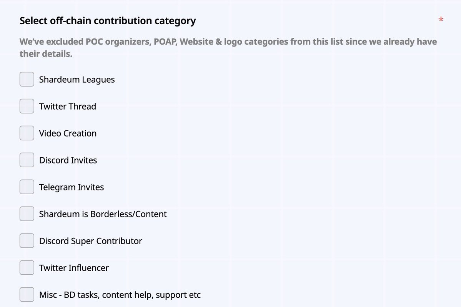Screen dimensions: 461x307
Task: Click the 'Shardeum Leagues' label text
Action: pos(77,80)
